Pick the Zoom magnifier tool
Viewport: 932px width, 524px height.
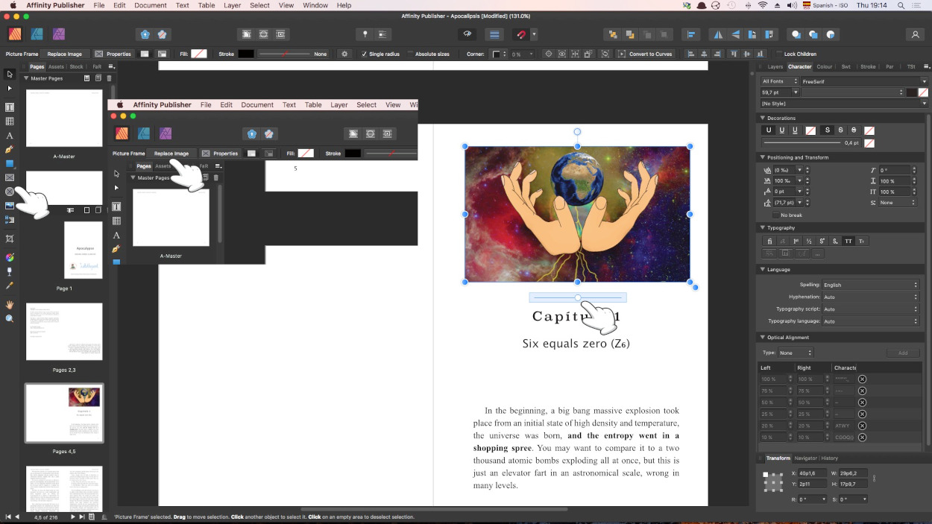tap(10, 318)
